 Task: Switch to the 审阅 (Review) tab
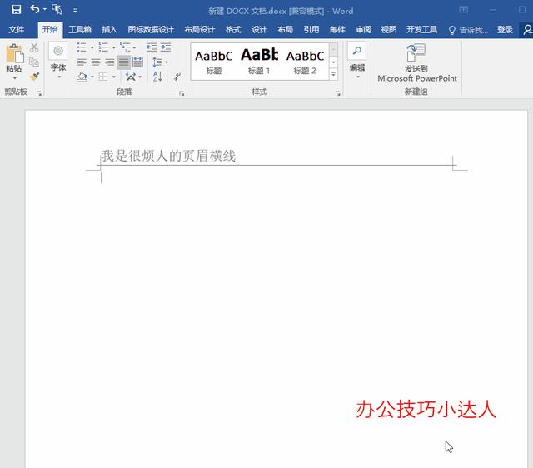coord(363,30)
